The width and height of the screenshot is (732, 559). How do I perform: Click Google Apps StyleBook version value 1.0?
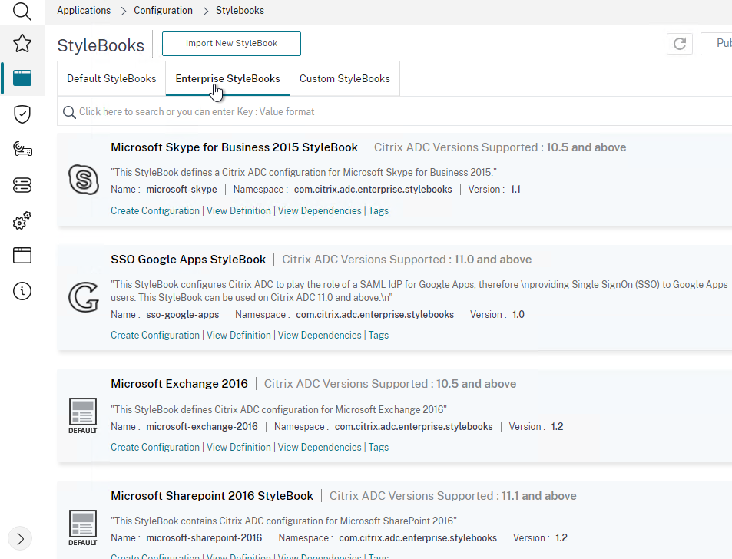pyautogui.click(x=518, y=315)
